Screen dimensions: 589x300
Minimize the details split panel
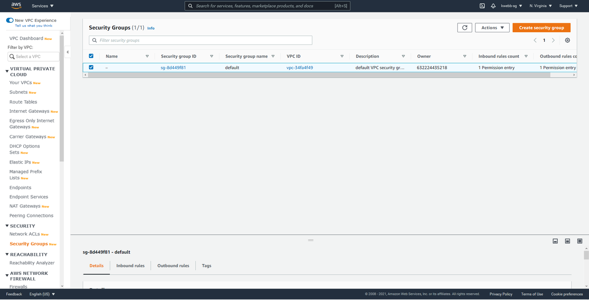coord(555,241)
